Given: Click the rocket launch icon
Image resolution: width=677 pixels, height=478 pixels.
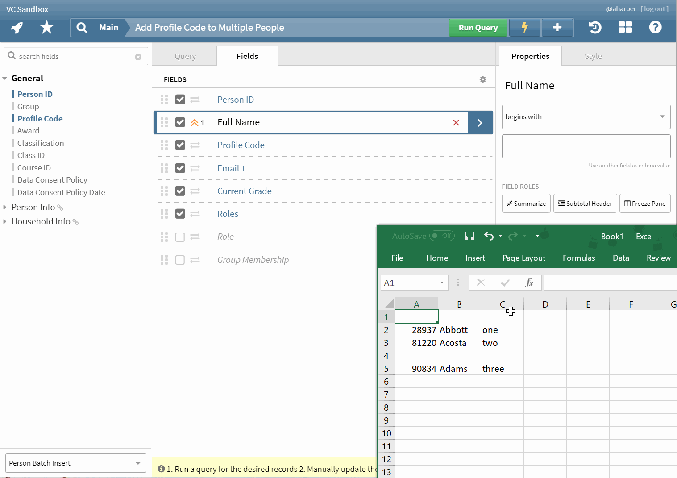Looking at the screenshot, I should pyautogui.click(x=17, y=28).
